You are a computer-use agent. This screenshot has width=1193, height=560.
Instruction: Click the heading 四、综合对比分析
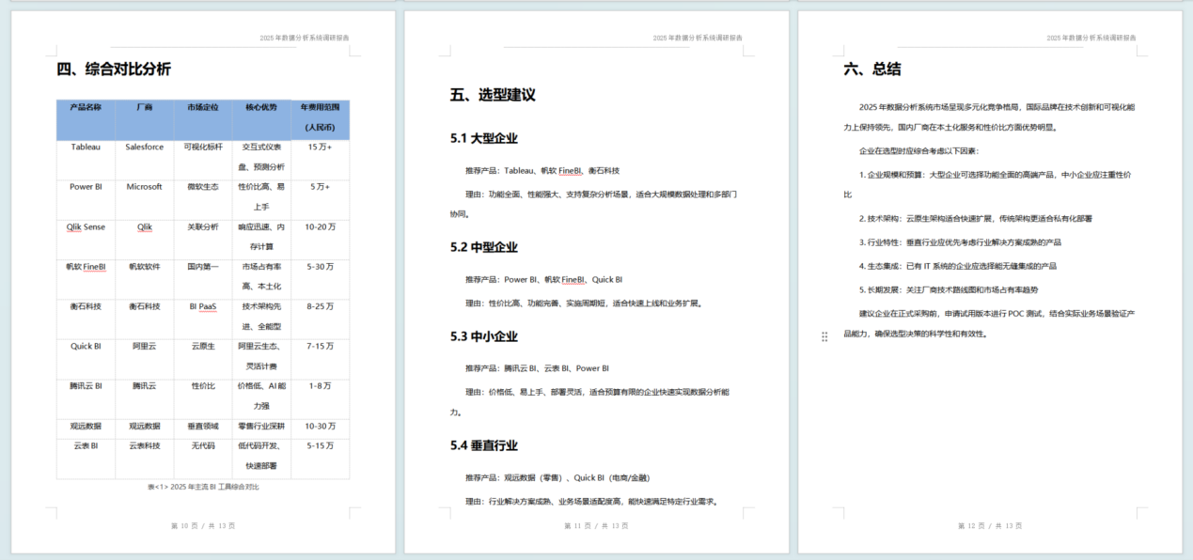pos(114,70)
